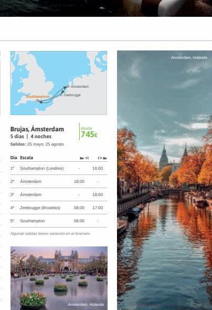This screenshot has height=310, width=212.
Task: Click the day number 4º
Action: click(12, 208)
